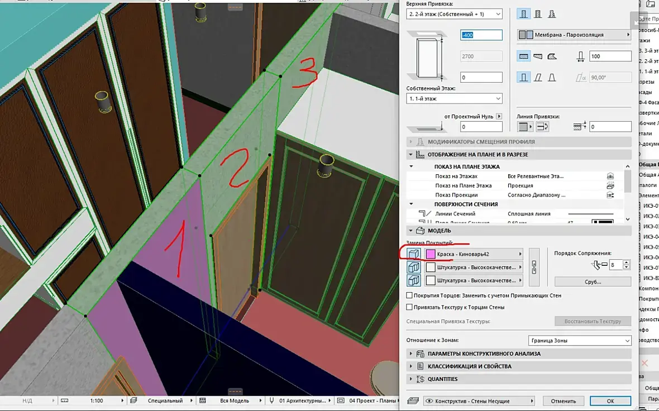This screenshot has height=411, width=659.
Task: Collapse Отображение на плане и в разрезе section
Action: point(410,154)
